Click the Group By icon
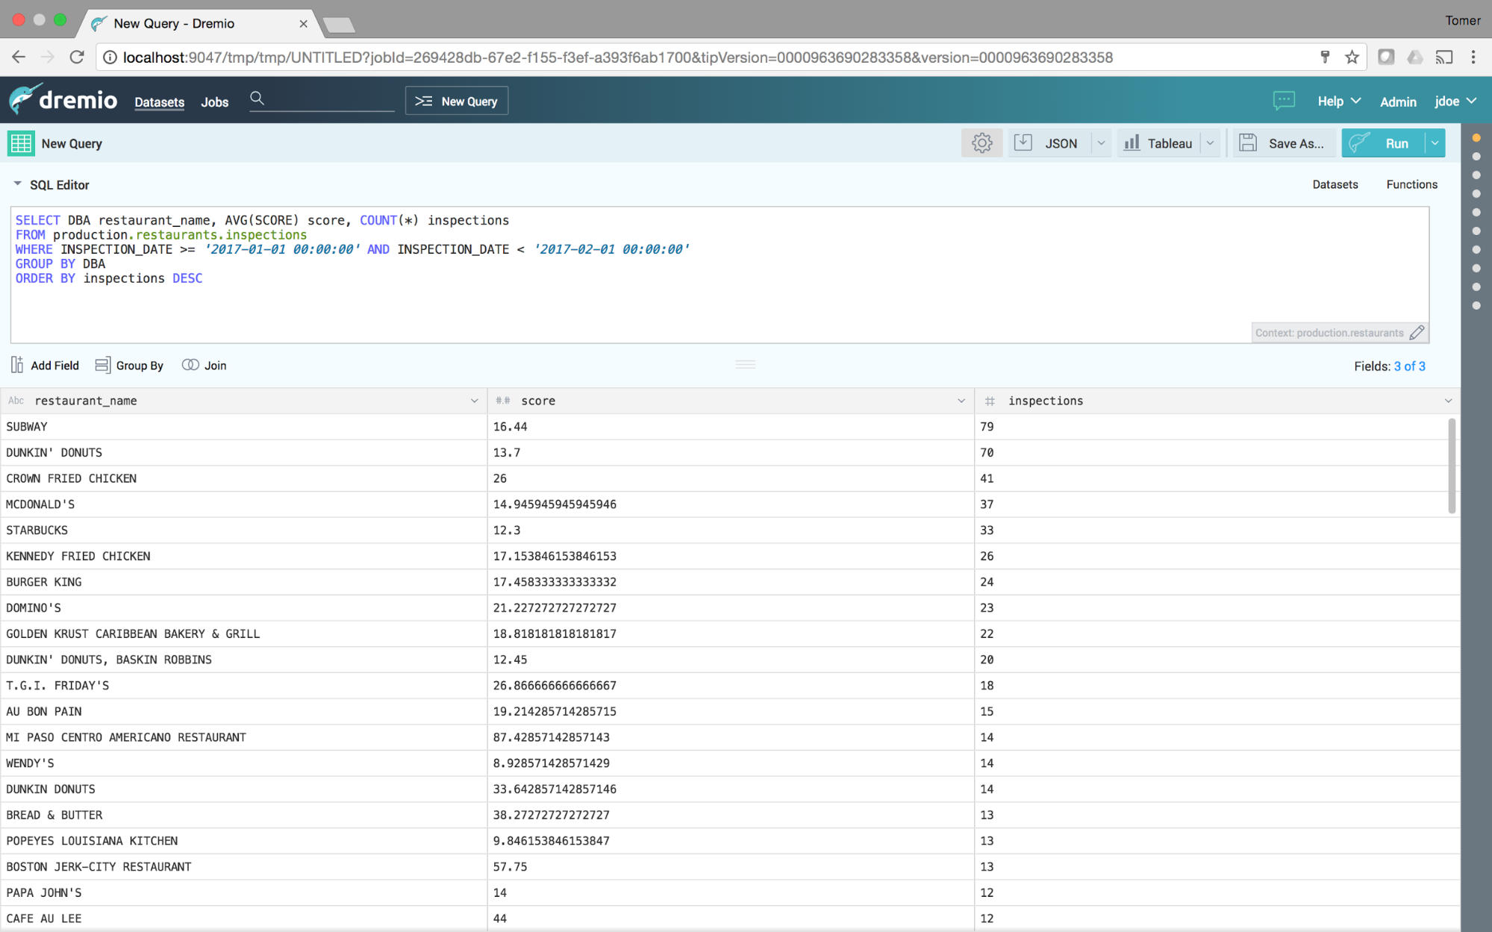This screenshot has height=932, width=1492. pyautogui.click(x=103, y=365)
